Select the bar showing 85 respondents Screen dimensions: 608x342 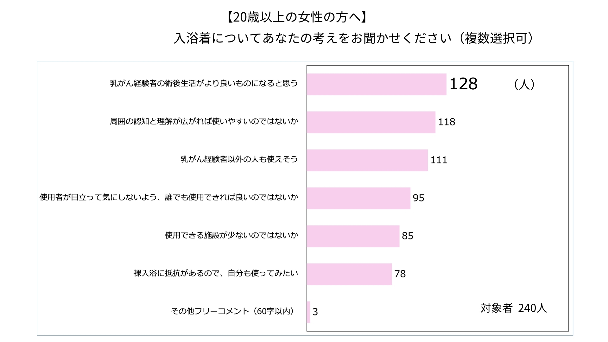tap(353, 236)
